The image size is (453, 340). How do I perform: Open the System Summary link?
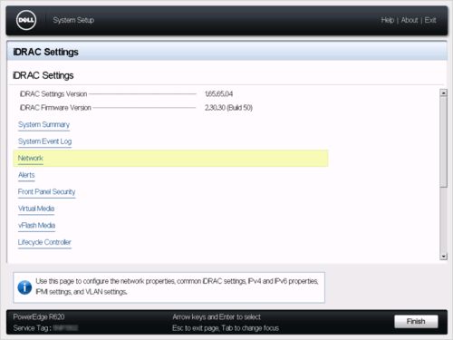pyautogui.click(x=43, y=124)
